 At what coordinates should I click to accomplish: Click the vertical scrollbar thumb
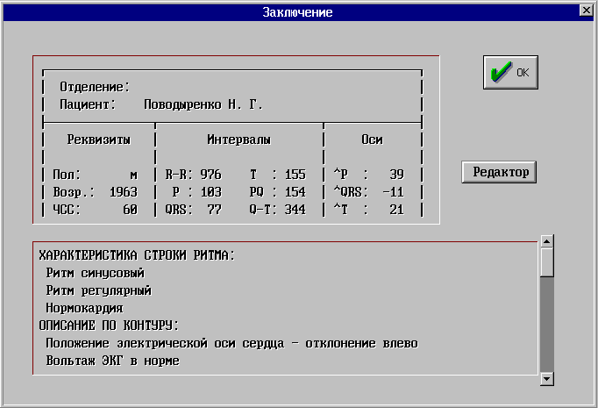546,262
